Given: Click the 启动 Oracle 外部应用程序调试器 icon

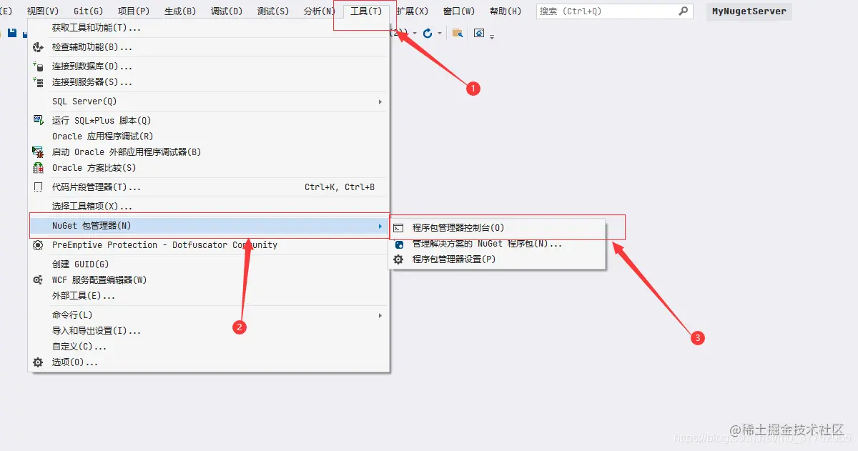Looking at the screenshot, I should (37, 152).
